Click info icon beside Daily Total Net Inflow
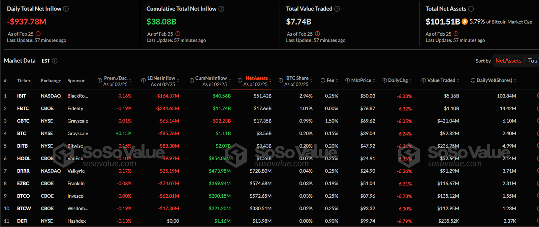Screen dimensions: 539x227 tap(66, 9)
